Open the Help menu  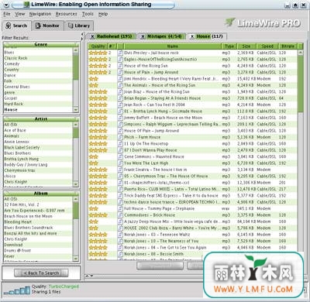click(103, 14)
